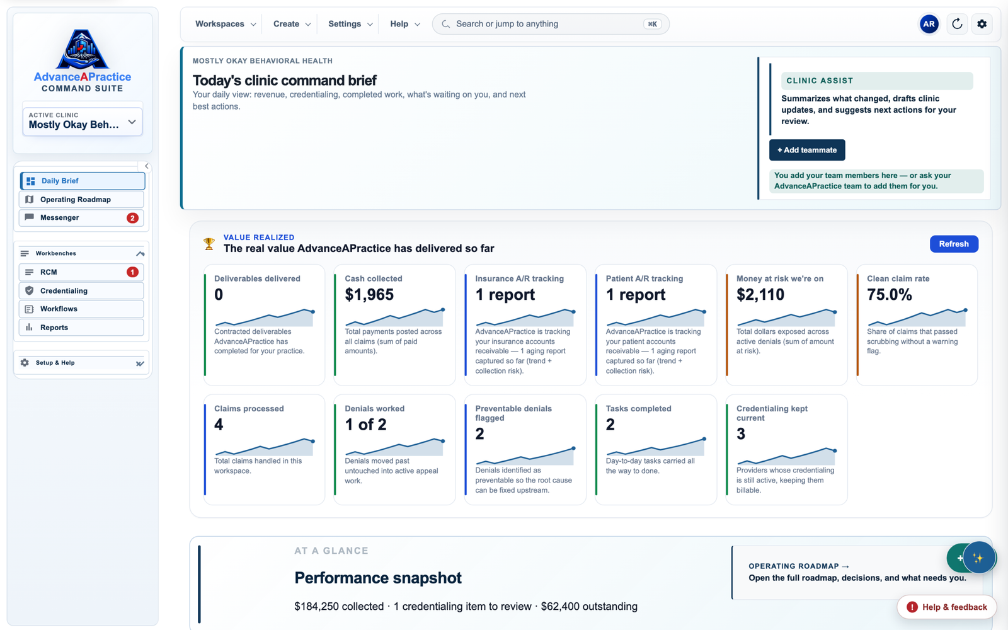Click the Value Realized trophy icon
Image resolution: width=1008 pixels, height=630 pixels.
(x=209, y=244)
